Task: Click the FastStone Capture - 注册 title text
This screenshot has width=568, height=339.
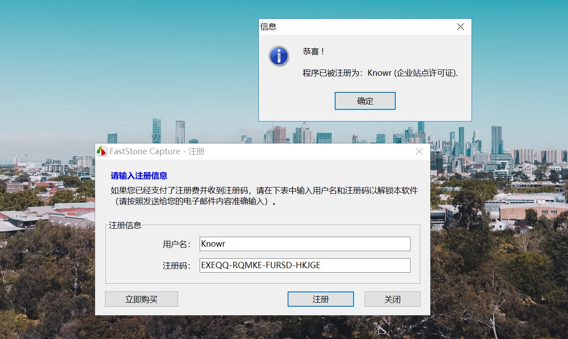Action: pos(157,152)
